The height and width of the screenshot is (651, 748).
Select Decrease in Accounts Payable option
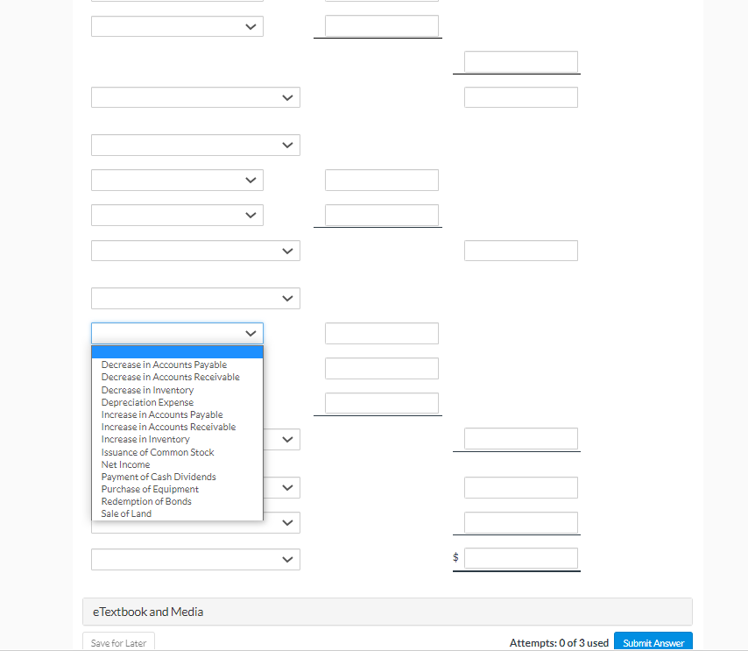(x=164, y=364)
